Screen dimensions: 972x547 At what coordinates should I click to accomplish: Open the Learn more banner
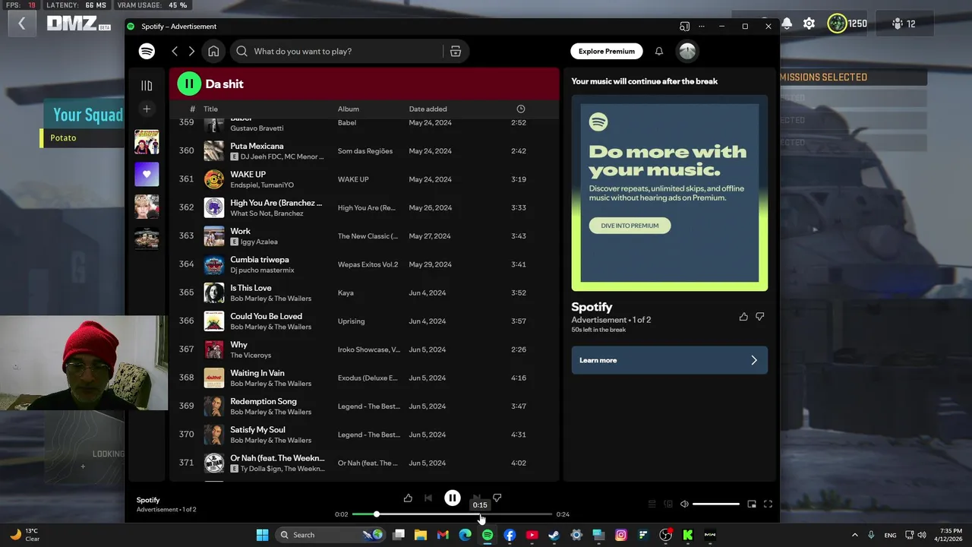[x=669, y=360]
